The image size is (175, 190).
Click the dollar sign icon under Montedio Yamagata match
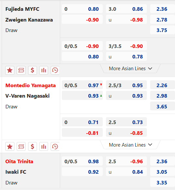pos(32,147)
